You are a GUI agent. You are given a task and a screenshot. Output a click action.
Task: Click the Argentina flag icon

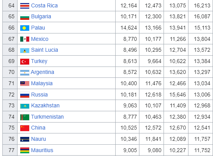pyautogui.click(x=25, y=73)
